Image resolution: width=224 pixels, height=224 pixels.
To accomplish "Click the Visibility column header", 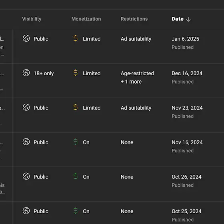I will tap(32, 19).
